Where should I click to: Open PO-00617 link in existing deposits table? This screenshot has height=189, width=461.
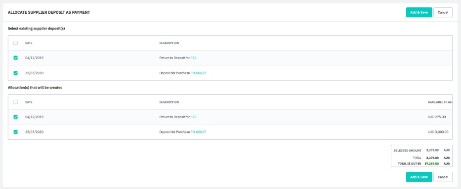[x=198, y=73]
